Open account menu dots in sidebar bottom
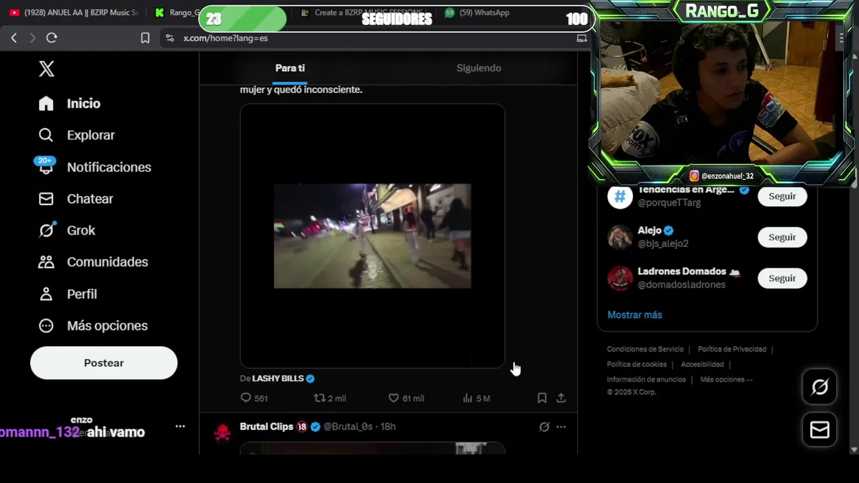The image size is (859, 483). (180, 426)
